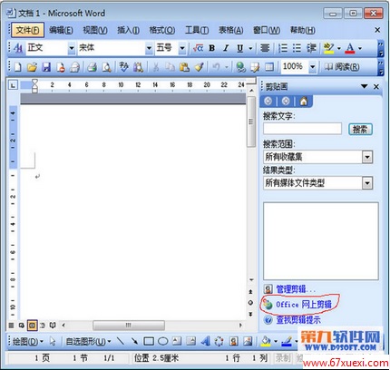Click the Print icon in toolbar

92,67
